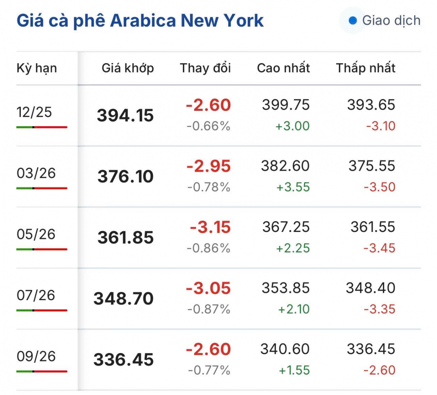Open the 12/25 contract term
Viewport: 437px width, 395px height.
[34, 112]
